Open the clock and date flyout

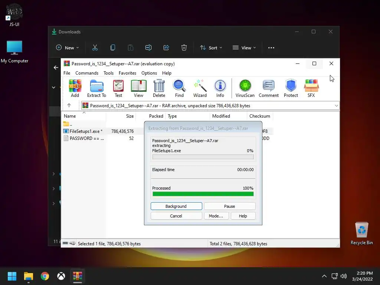pyautogui.click(x=362, y=276)
